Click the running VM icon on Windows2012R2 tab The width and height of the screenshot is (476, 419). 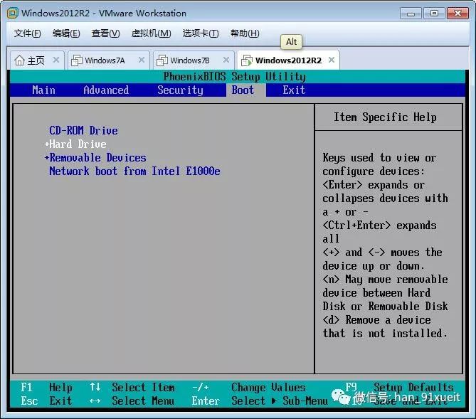coord(246,60)
